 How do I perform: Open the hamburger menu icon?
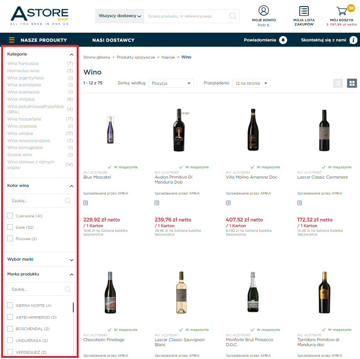tap(12, 40)
